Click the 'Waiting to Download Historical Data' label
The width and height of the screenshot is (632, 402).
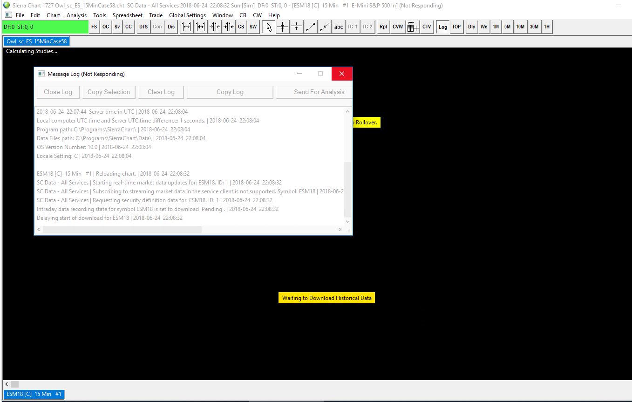(x=327, y=298)
